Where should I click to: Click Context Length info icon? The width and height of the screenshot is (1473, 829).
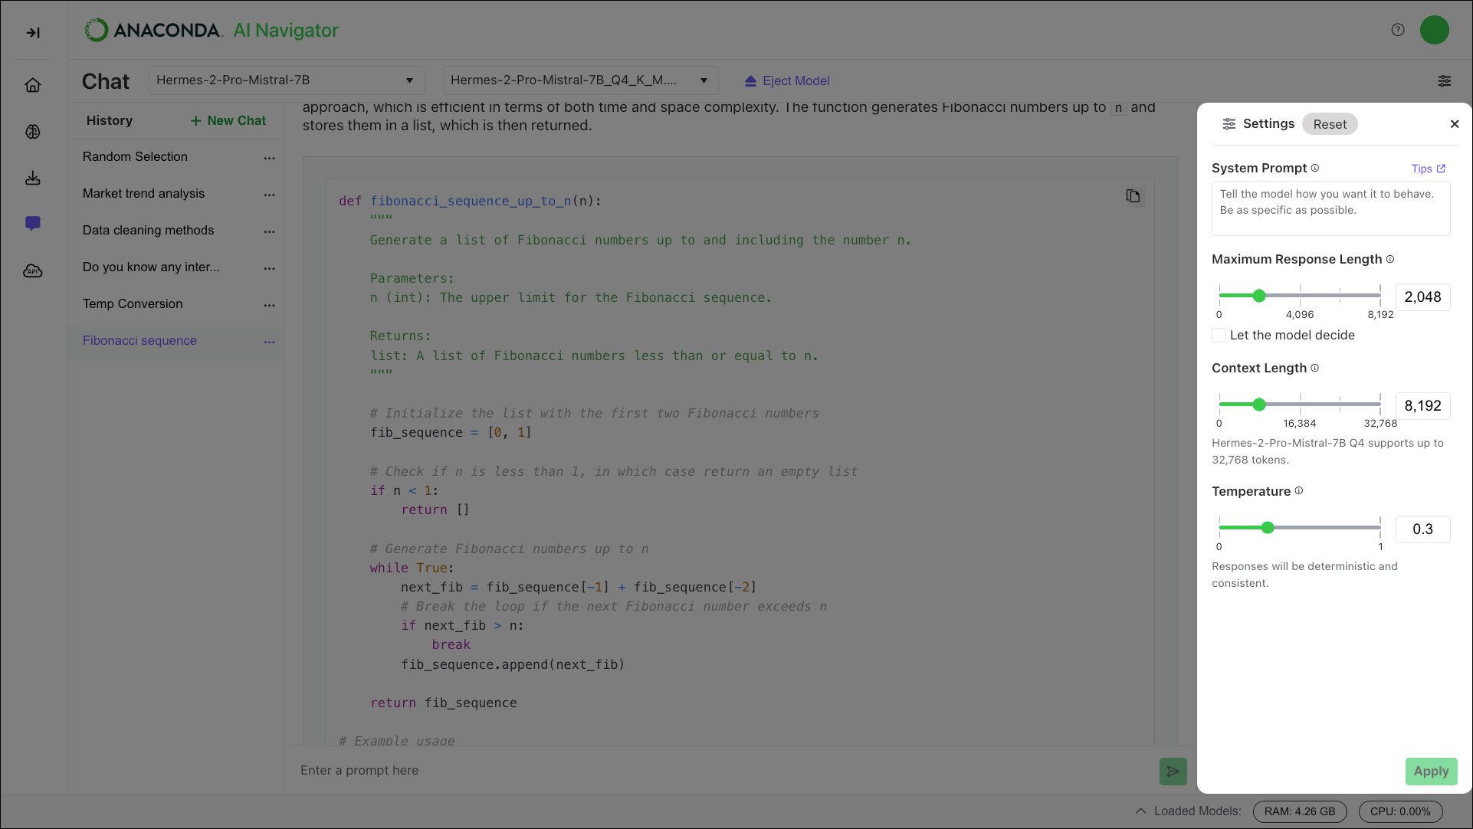coord(1314,368)
